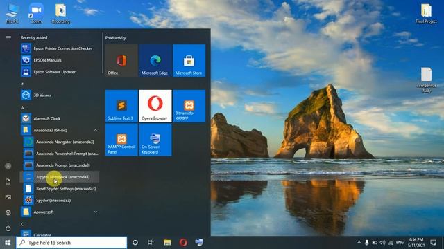This screenshot has height=249, width=444.
Task: Open Cortana from the taskbar
Action: click(135, 243)
